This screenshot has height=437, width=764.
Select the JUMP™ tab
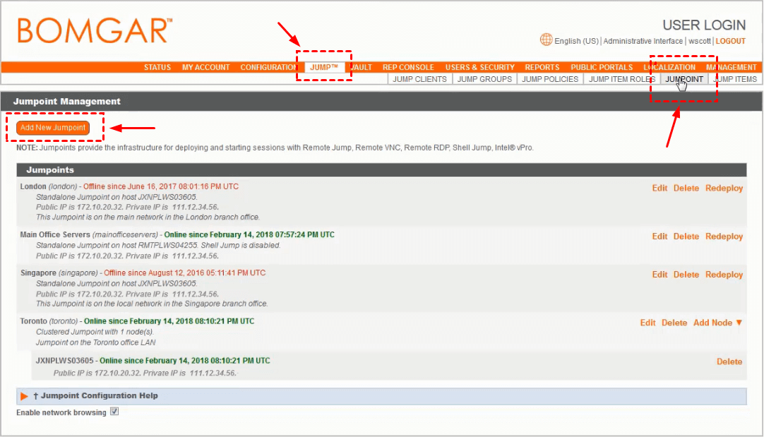coord(324,67)
